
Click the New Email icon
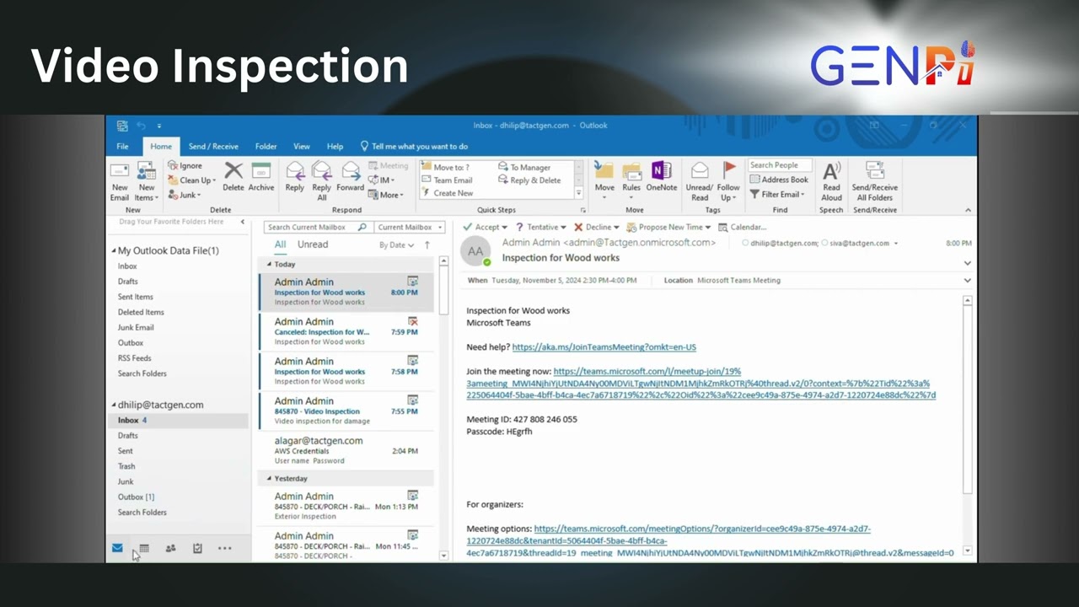(x=120, y=171)
